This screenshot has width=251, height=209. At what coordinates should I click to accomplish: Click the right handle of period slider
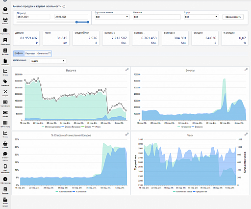(88, 22)
